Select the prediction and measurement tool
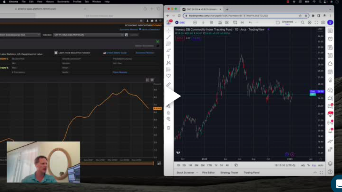The height and width of the screenshot is (192, 342). tap(168, 70)
